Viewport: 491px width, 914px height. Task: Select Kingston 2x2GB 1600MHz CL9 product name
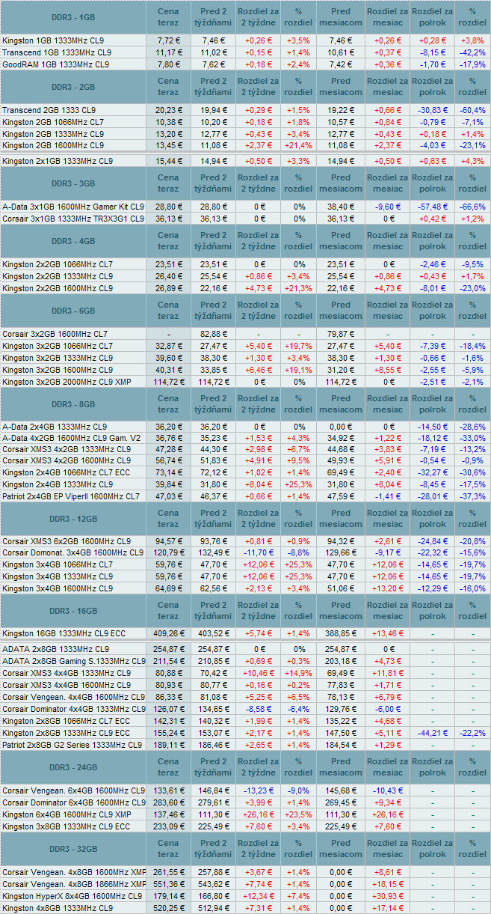click(x=58, y=288)
